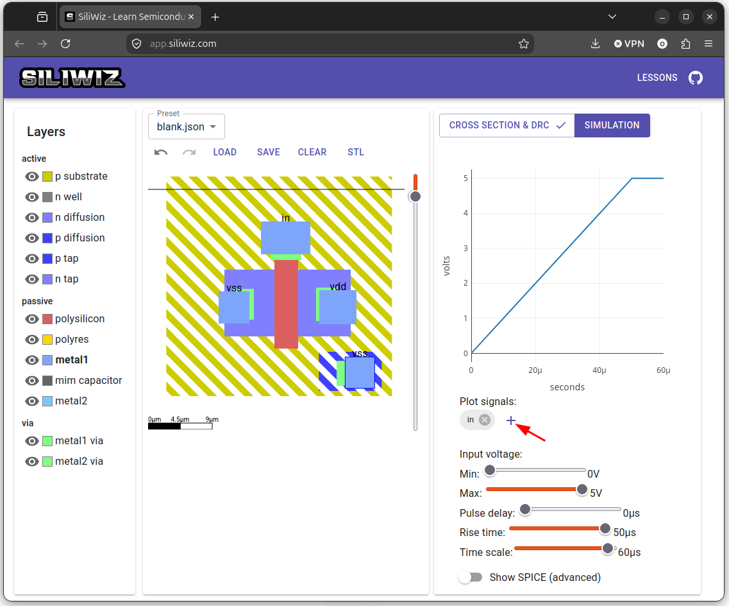Screen dimensions: 729x606
Task: Select the metal2 light blue swatch
Action: pos(47,401)
